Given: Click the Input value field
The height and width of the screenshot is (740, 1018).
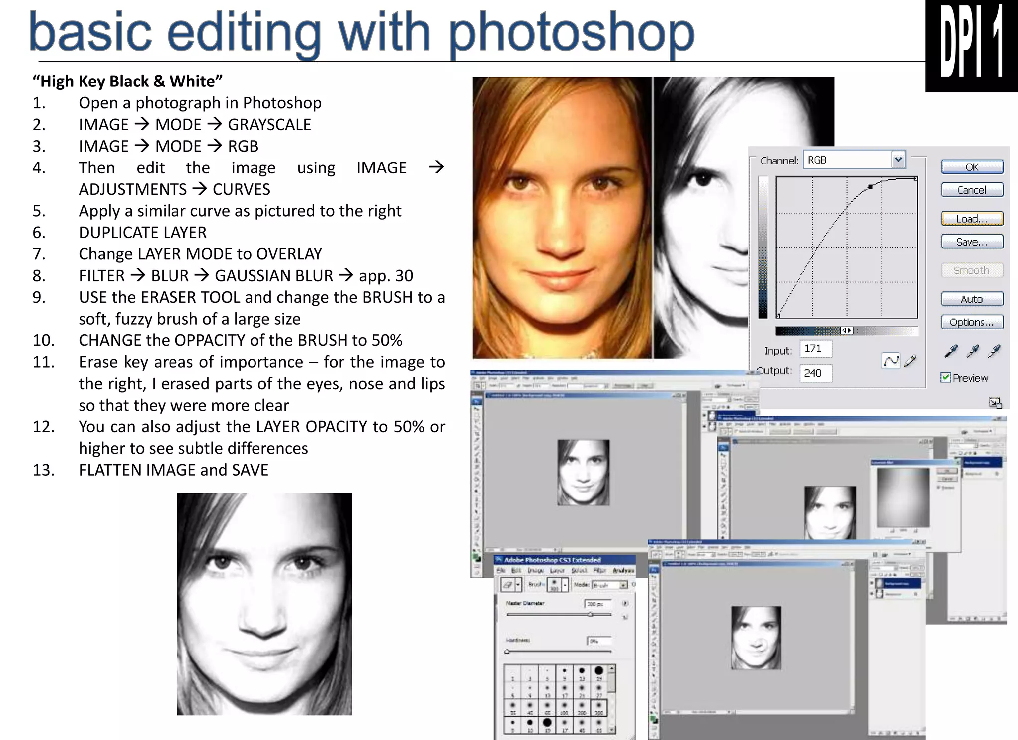Looking at the screenshot, I should [815, 349].
